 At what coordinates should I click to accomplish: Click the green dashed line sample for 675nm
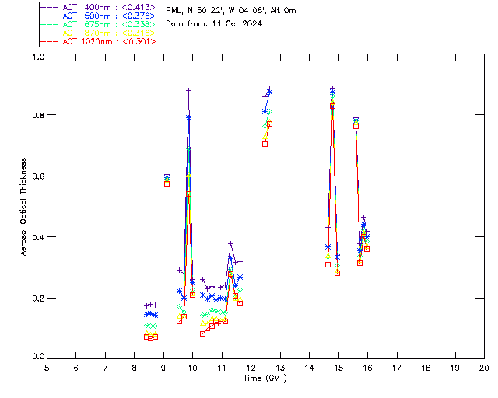pos(50,24)
